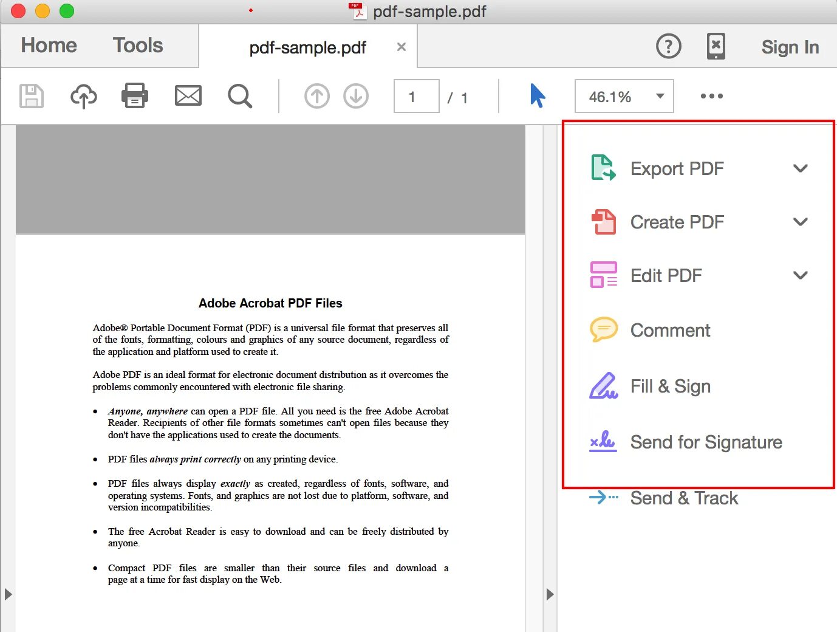837x632 pixels.
Task: Open the Comment tool label
Action: 671,330
